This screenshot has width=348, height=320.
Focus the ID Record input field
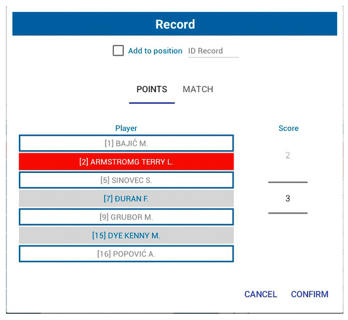[x=213, y=51]
